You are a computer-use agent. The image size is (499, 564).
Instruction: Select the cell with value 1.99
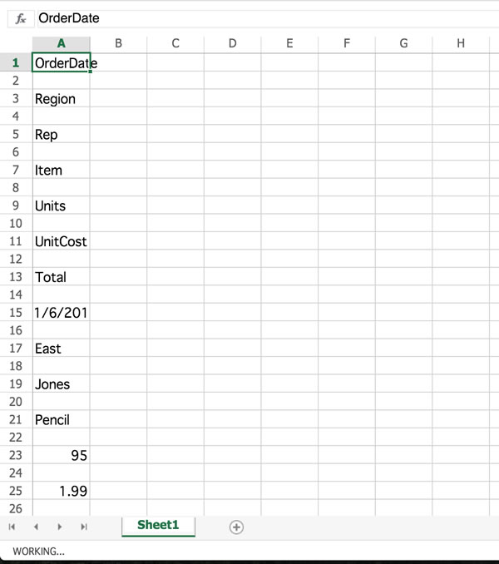point(61,491)
